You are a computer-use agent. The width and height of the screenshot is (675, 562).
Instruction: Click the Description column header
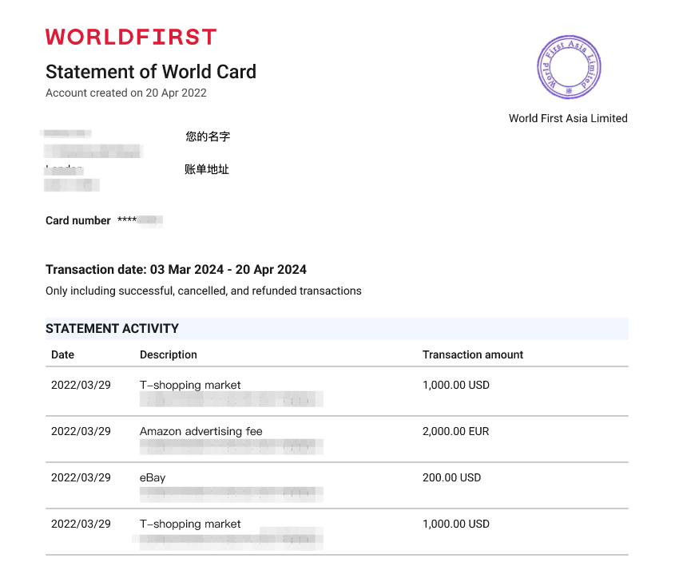168,354
